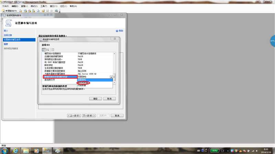Click the Categorized view icon in options
275x154 pixels.
click(44, 50)
